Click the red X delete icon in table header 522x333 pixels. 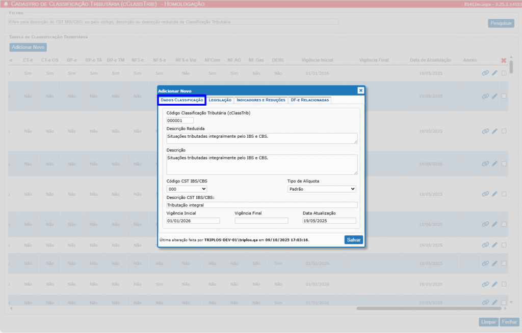point(504,60)
